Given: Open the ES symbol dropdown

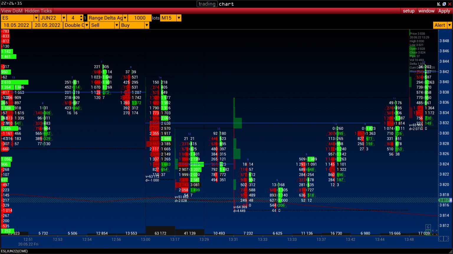Looking at the screenshot, I should [36, 18].
